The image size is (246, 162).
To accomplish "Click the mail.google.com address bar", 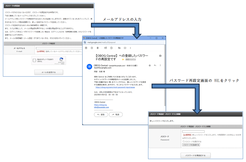I will tap(101, 42).
